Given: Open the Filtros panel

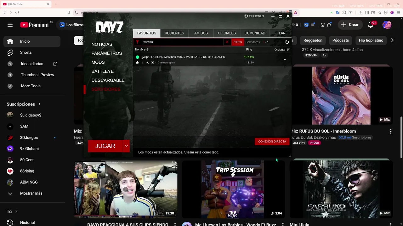Looking at the screenshot, I should point(238,42).
